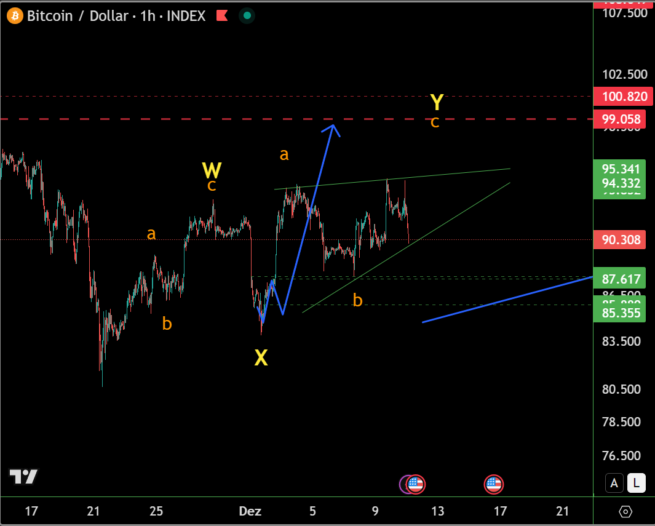Click the TradingView logo in chart corner

23,476
